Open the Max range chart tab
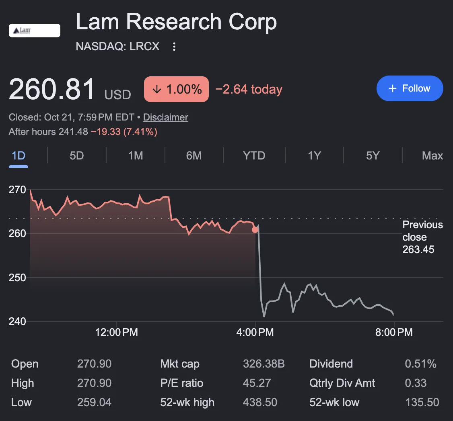 [x=432, y=156]
